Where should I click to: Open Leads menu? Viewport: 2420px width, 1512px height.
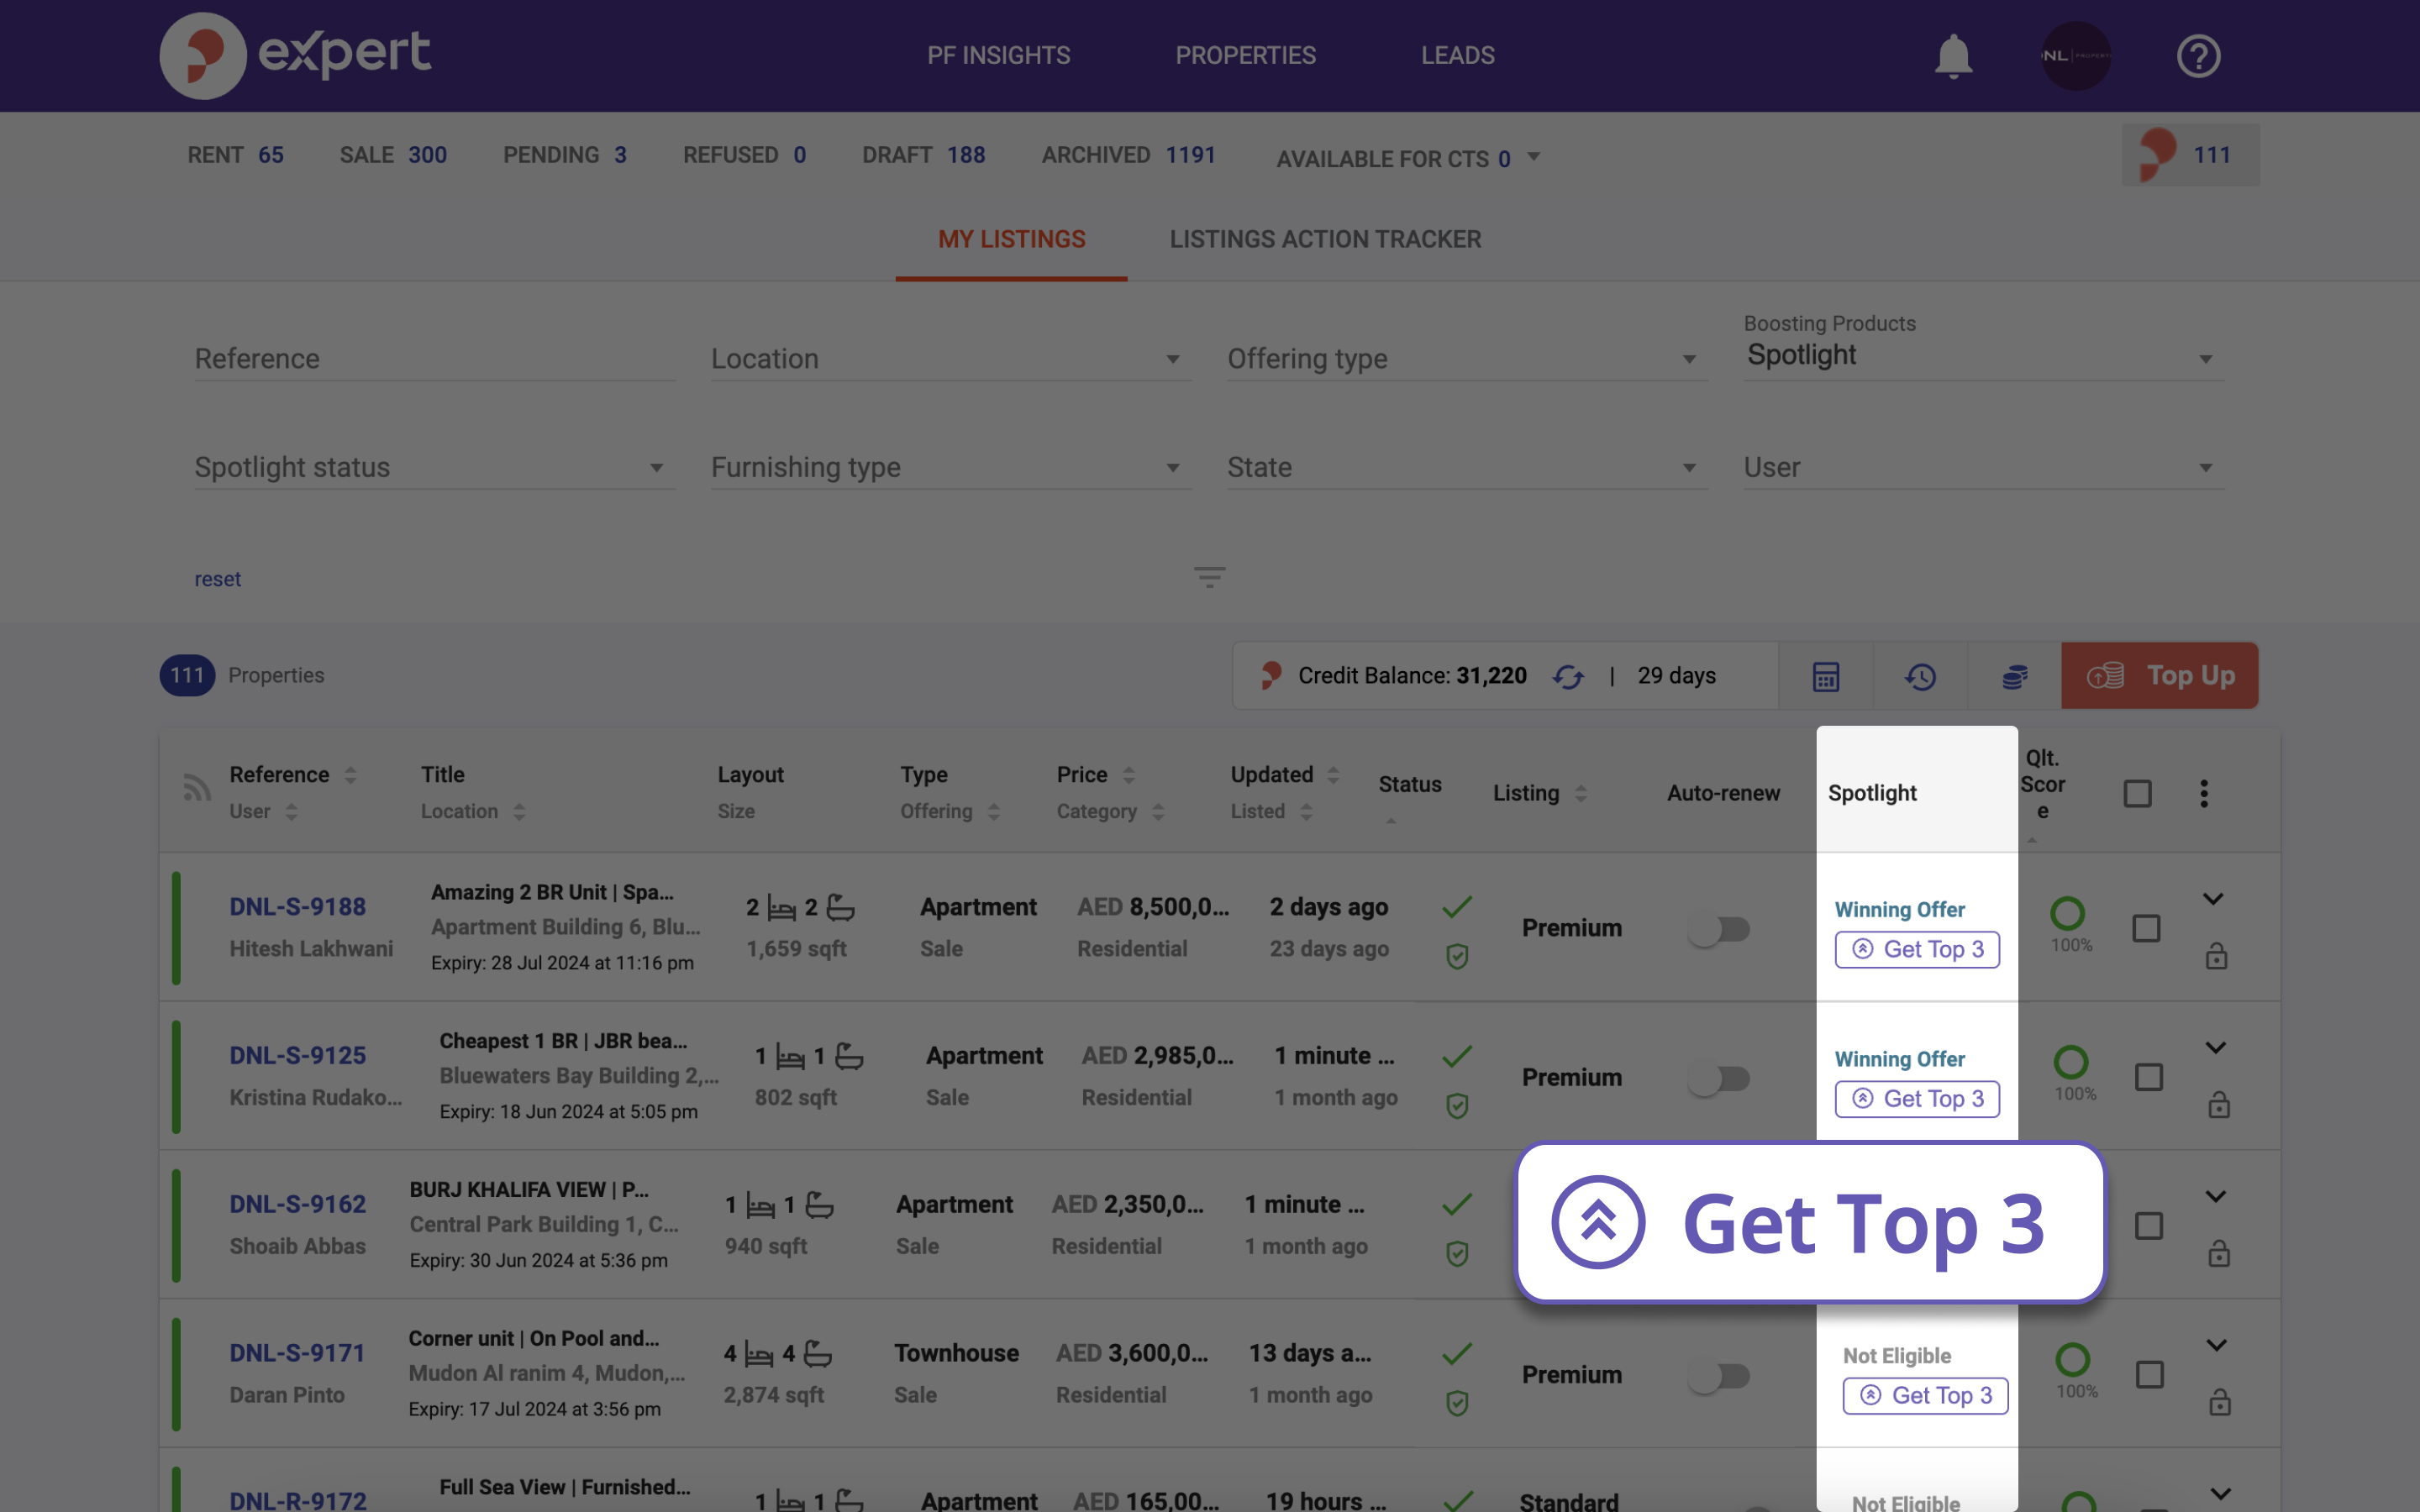coord(1457,56)
